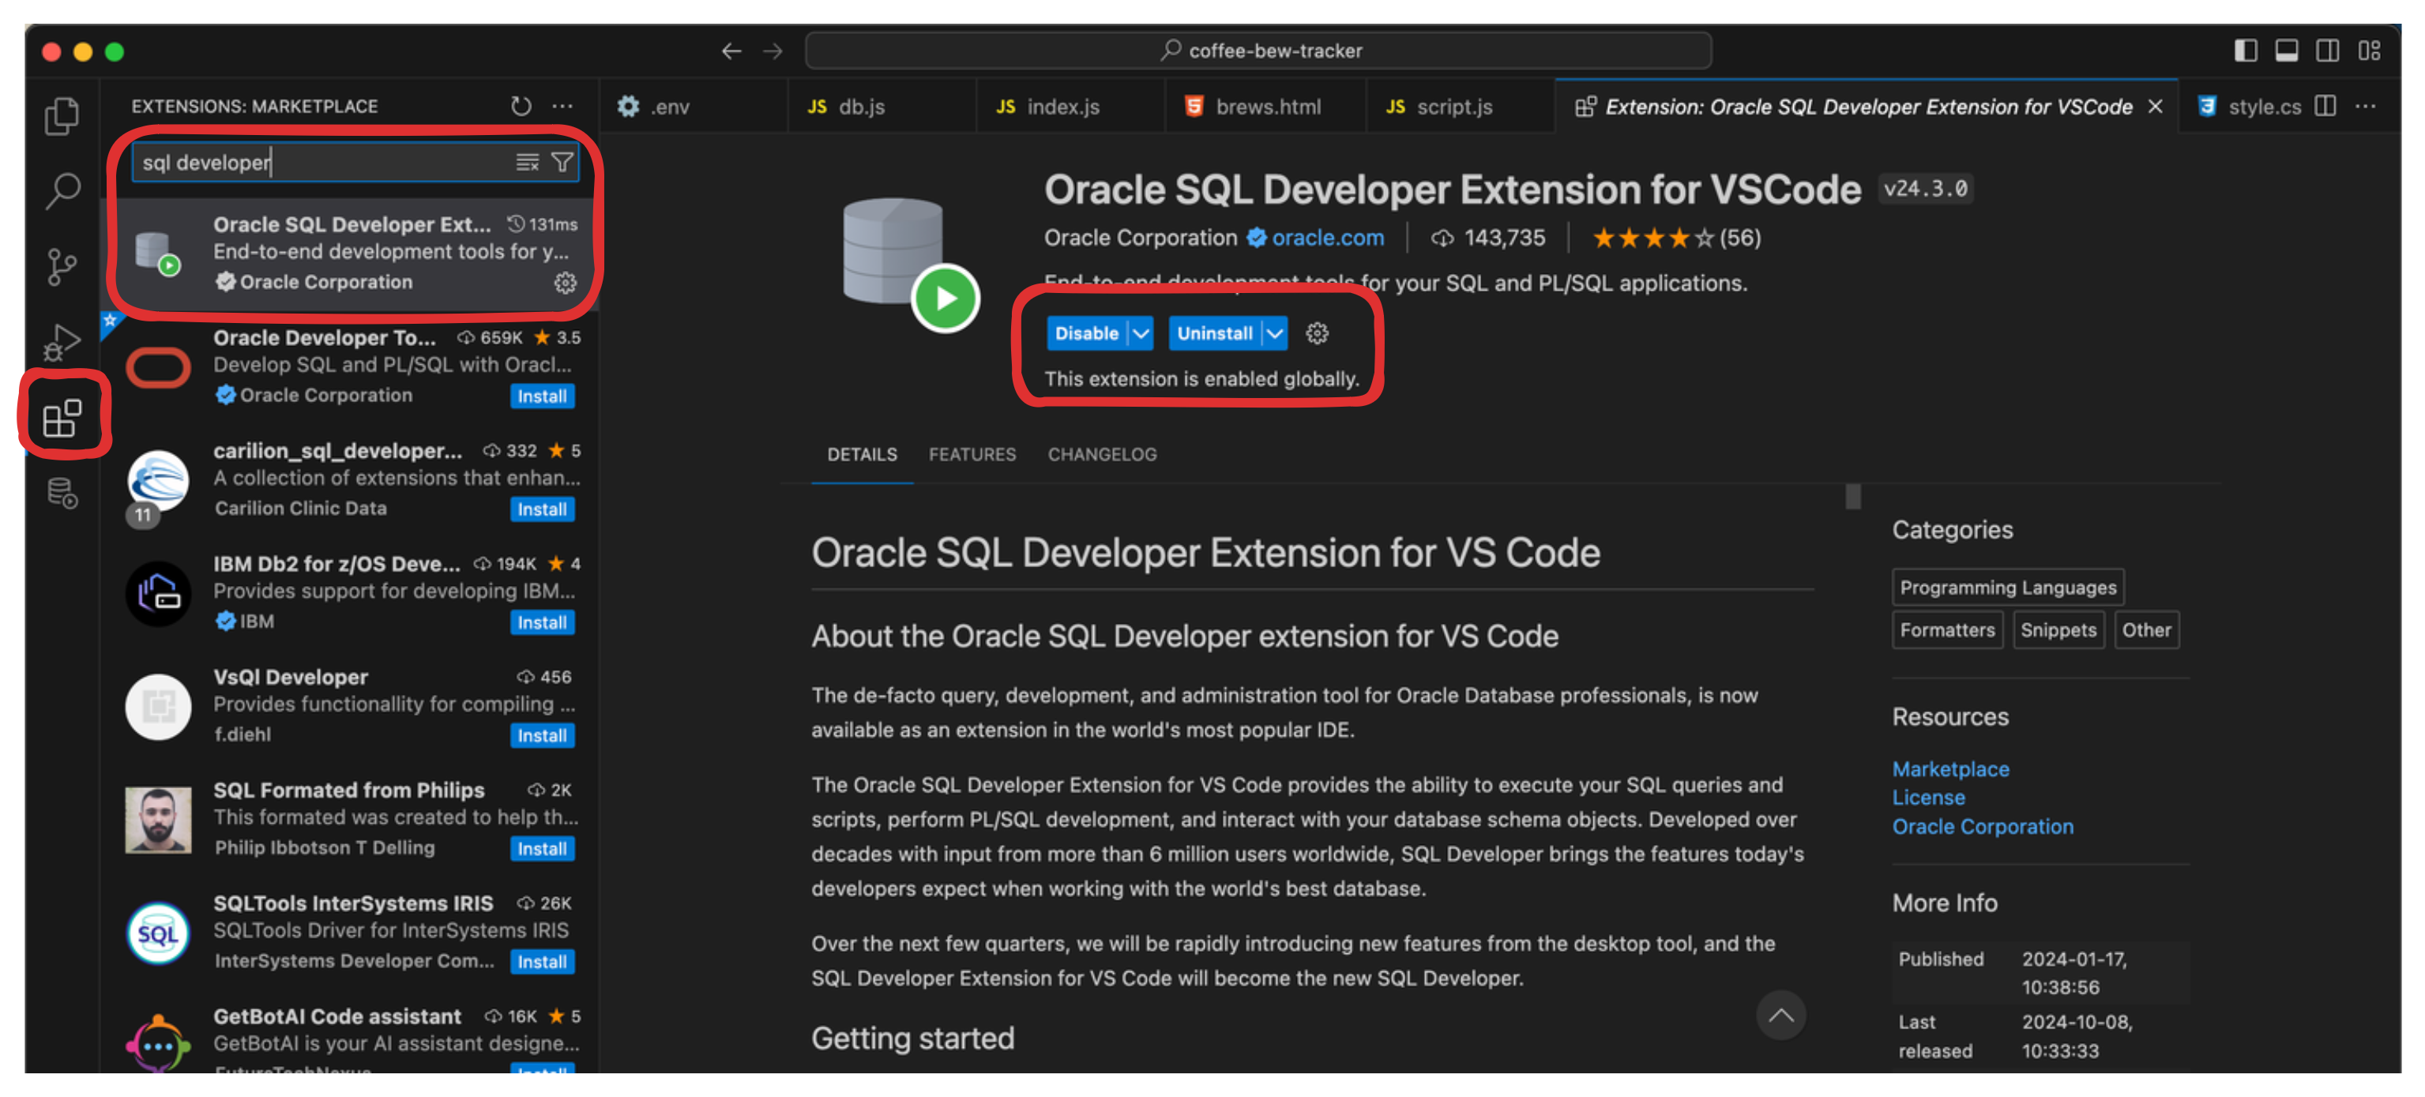Open the script.js editor tab

coord(1461,107)
